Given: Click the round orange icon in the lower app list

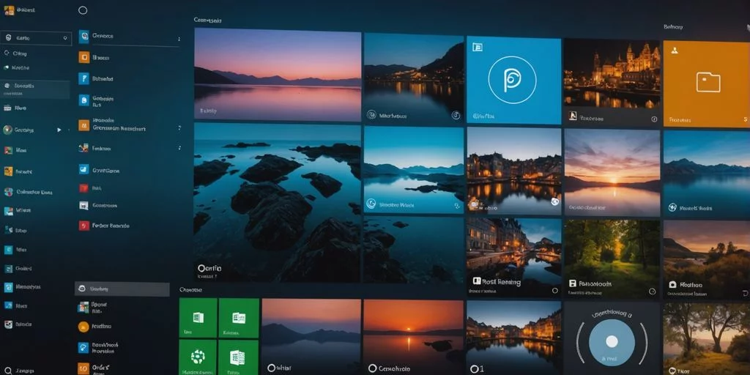Looking at the screenshot, I should 83,327.
